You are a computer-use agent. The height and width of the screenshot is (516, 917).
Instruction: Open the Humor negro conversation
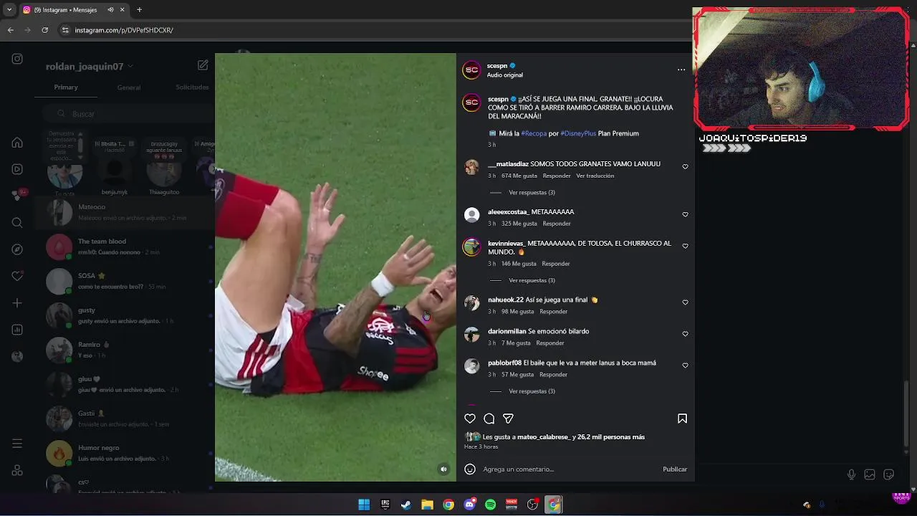point(125,453)
